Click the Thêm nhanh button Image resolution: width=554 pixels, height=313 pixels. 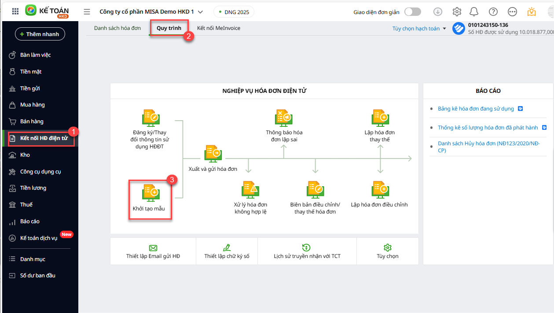click(40, 34)
